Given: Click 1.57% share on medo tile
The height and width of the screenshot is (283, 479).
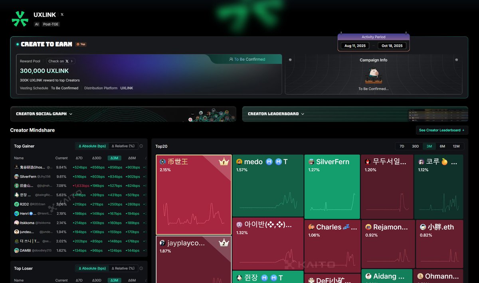Looking at the screenshot, I should [x=242, y=170].
